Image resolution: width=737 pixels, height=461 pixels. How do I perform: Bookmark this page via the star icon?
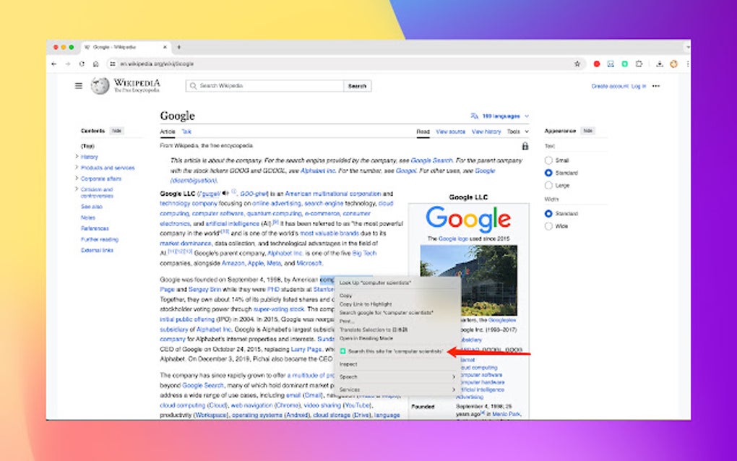577,64
